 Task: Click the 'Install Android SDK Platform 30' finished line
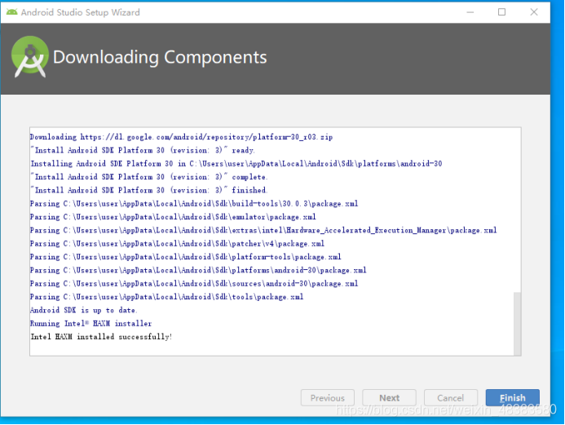click(148, 190)
